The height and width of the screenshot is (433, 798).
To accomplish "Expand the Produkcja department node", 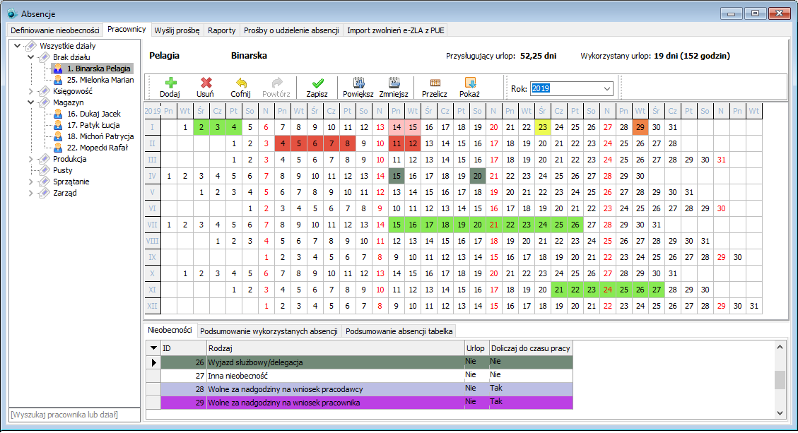I will (x=31, y=159).
